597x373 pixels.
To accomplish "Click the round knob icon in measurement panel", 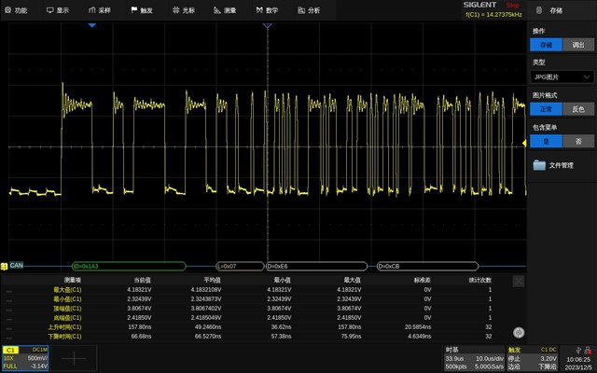I will (x=519, y=332).
